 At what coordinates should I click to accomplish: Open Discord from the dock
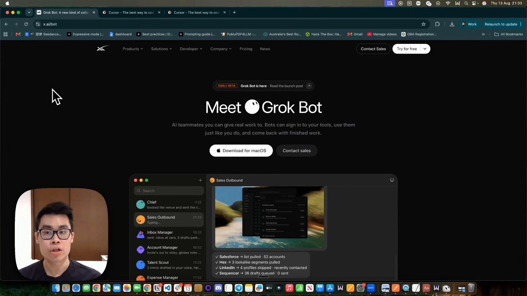218,288
